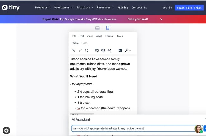Click '½ tsp cinnamon (the secret weapon)' item
Viewport: 206px width, 136px height.
click(x=104, y=108)
